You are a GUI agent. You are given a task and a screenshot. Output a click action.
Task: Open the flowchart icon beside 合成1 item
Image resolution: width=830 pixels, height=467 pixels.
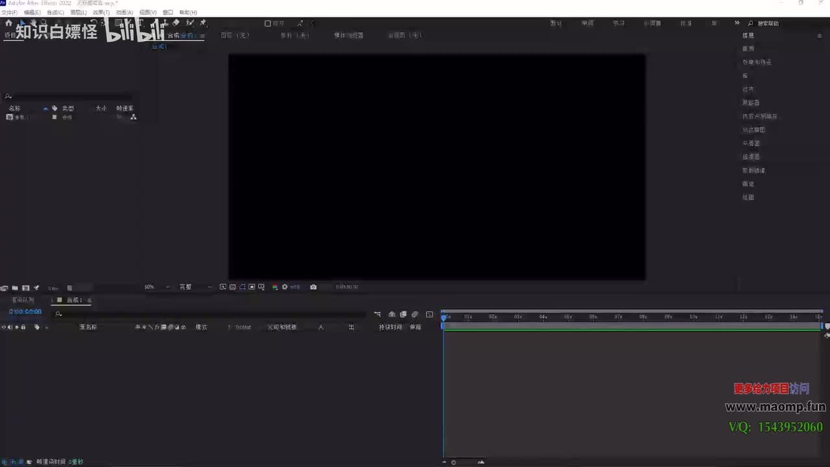click(134, 117)
